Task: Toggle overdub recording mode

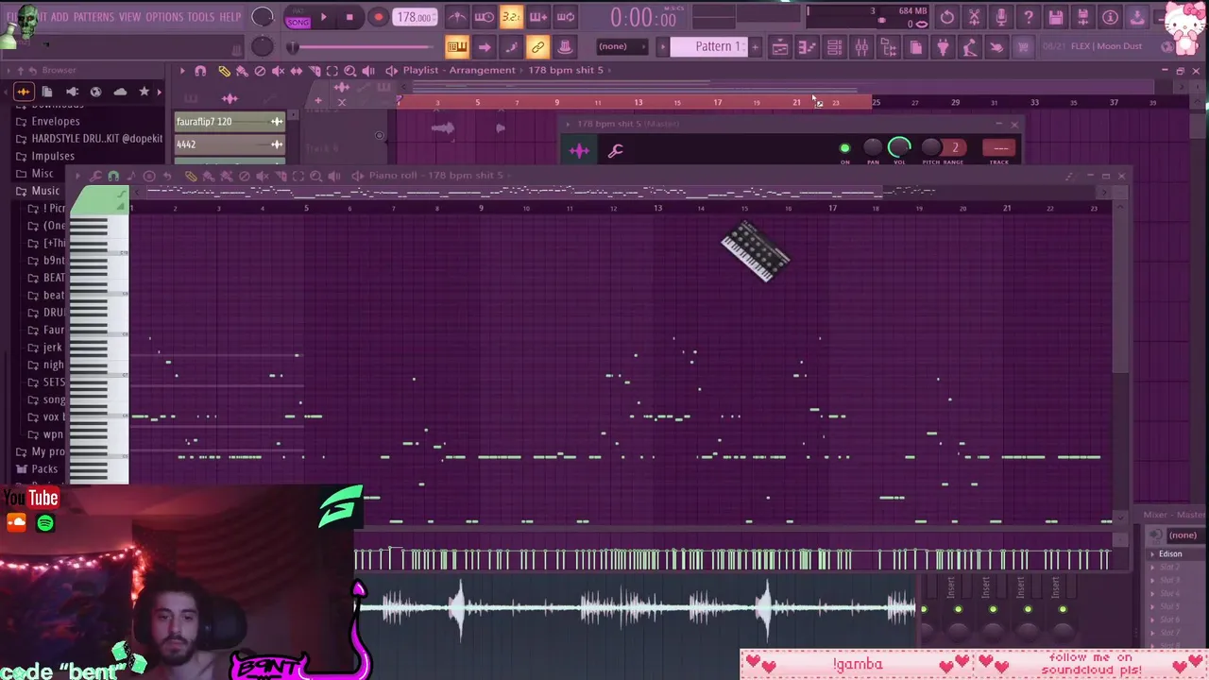Action: [538, 17]
